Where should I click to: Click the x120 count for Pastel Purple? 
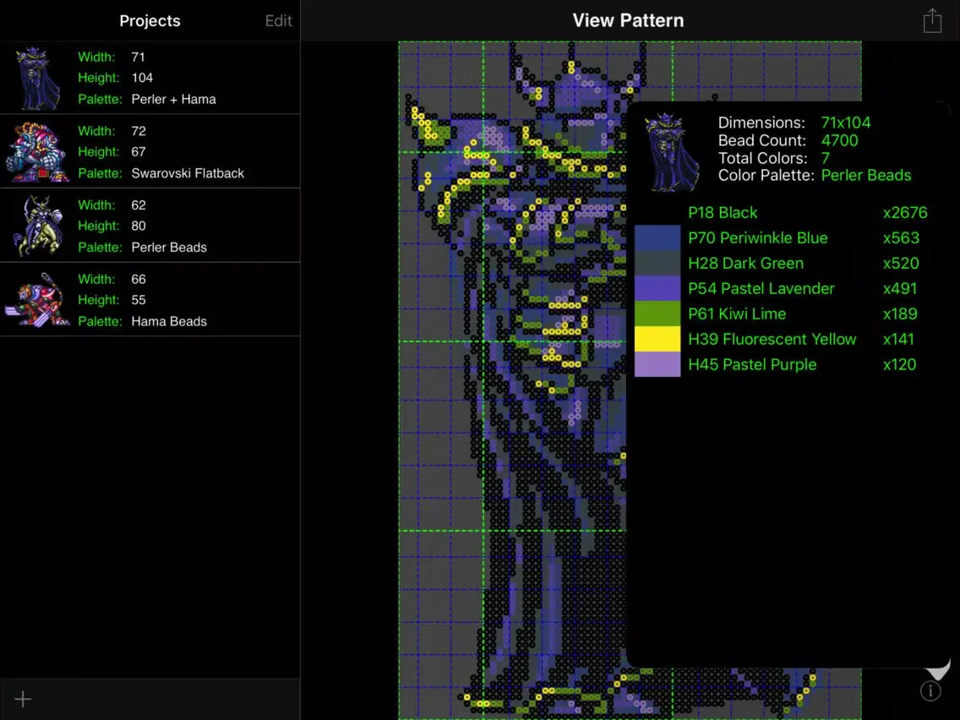(x=899, y=364)
